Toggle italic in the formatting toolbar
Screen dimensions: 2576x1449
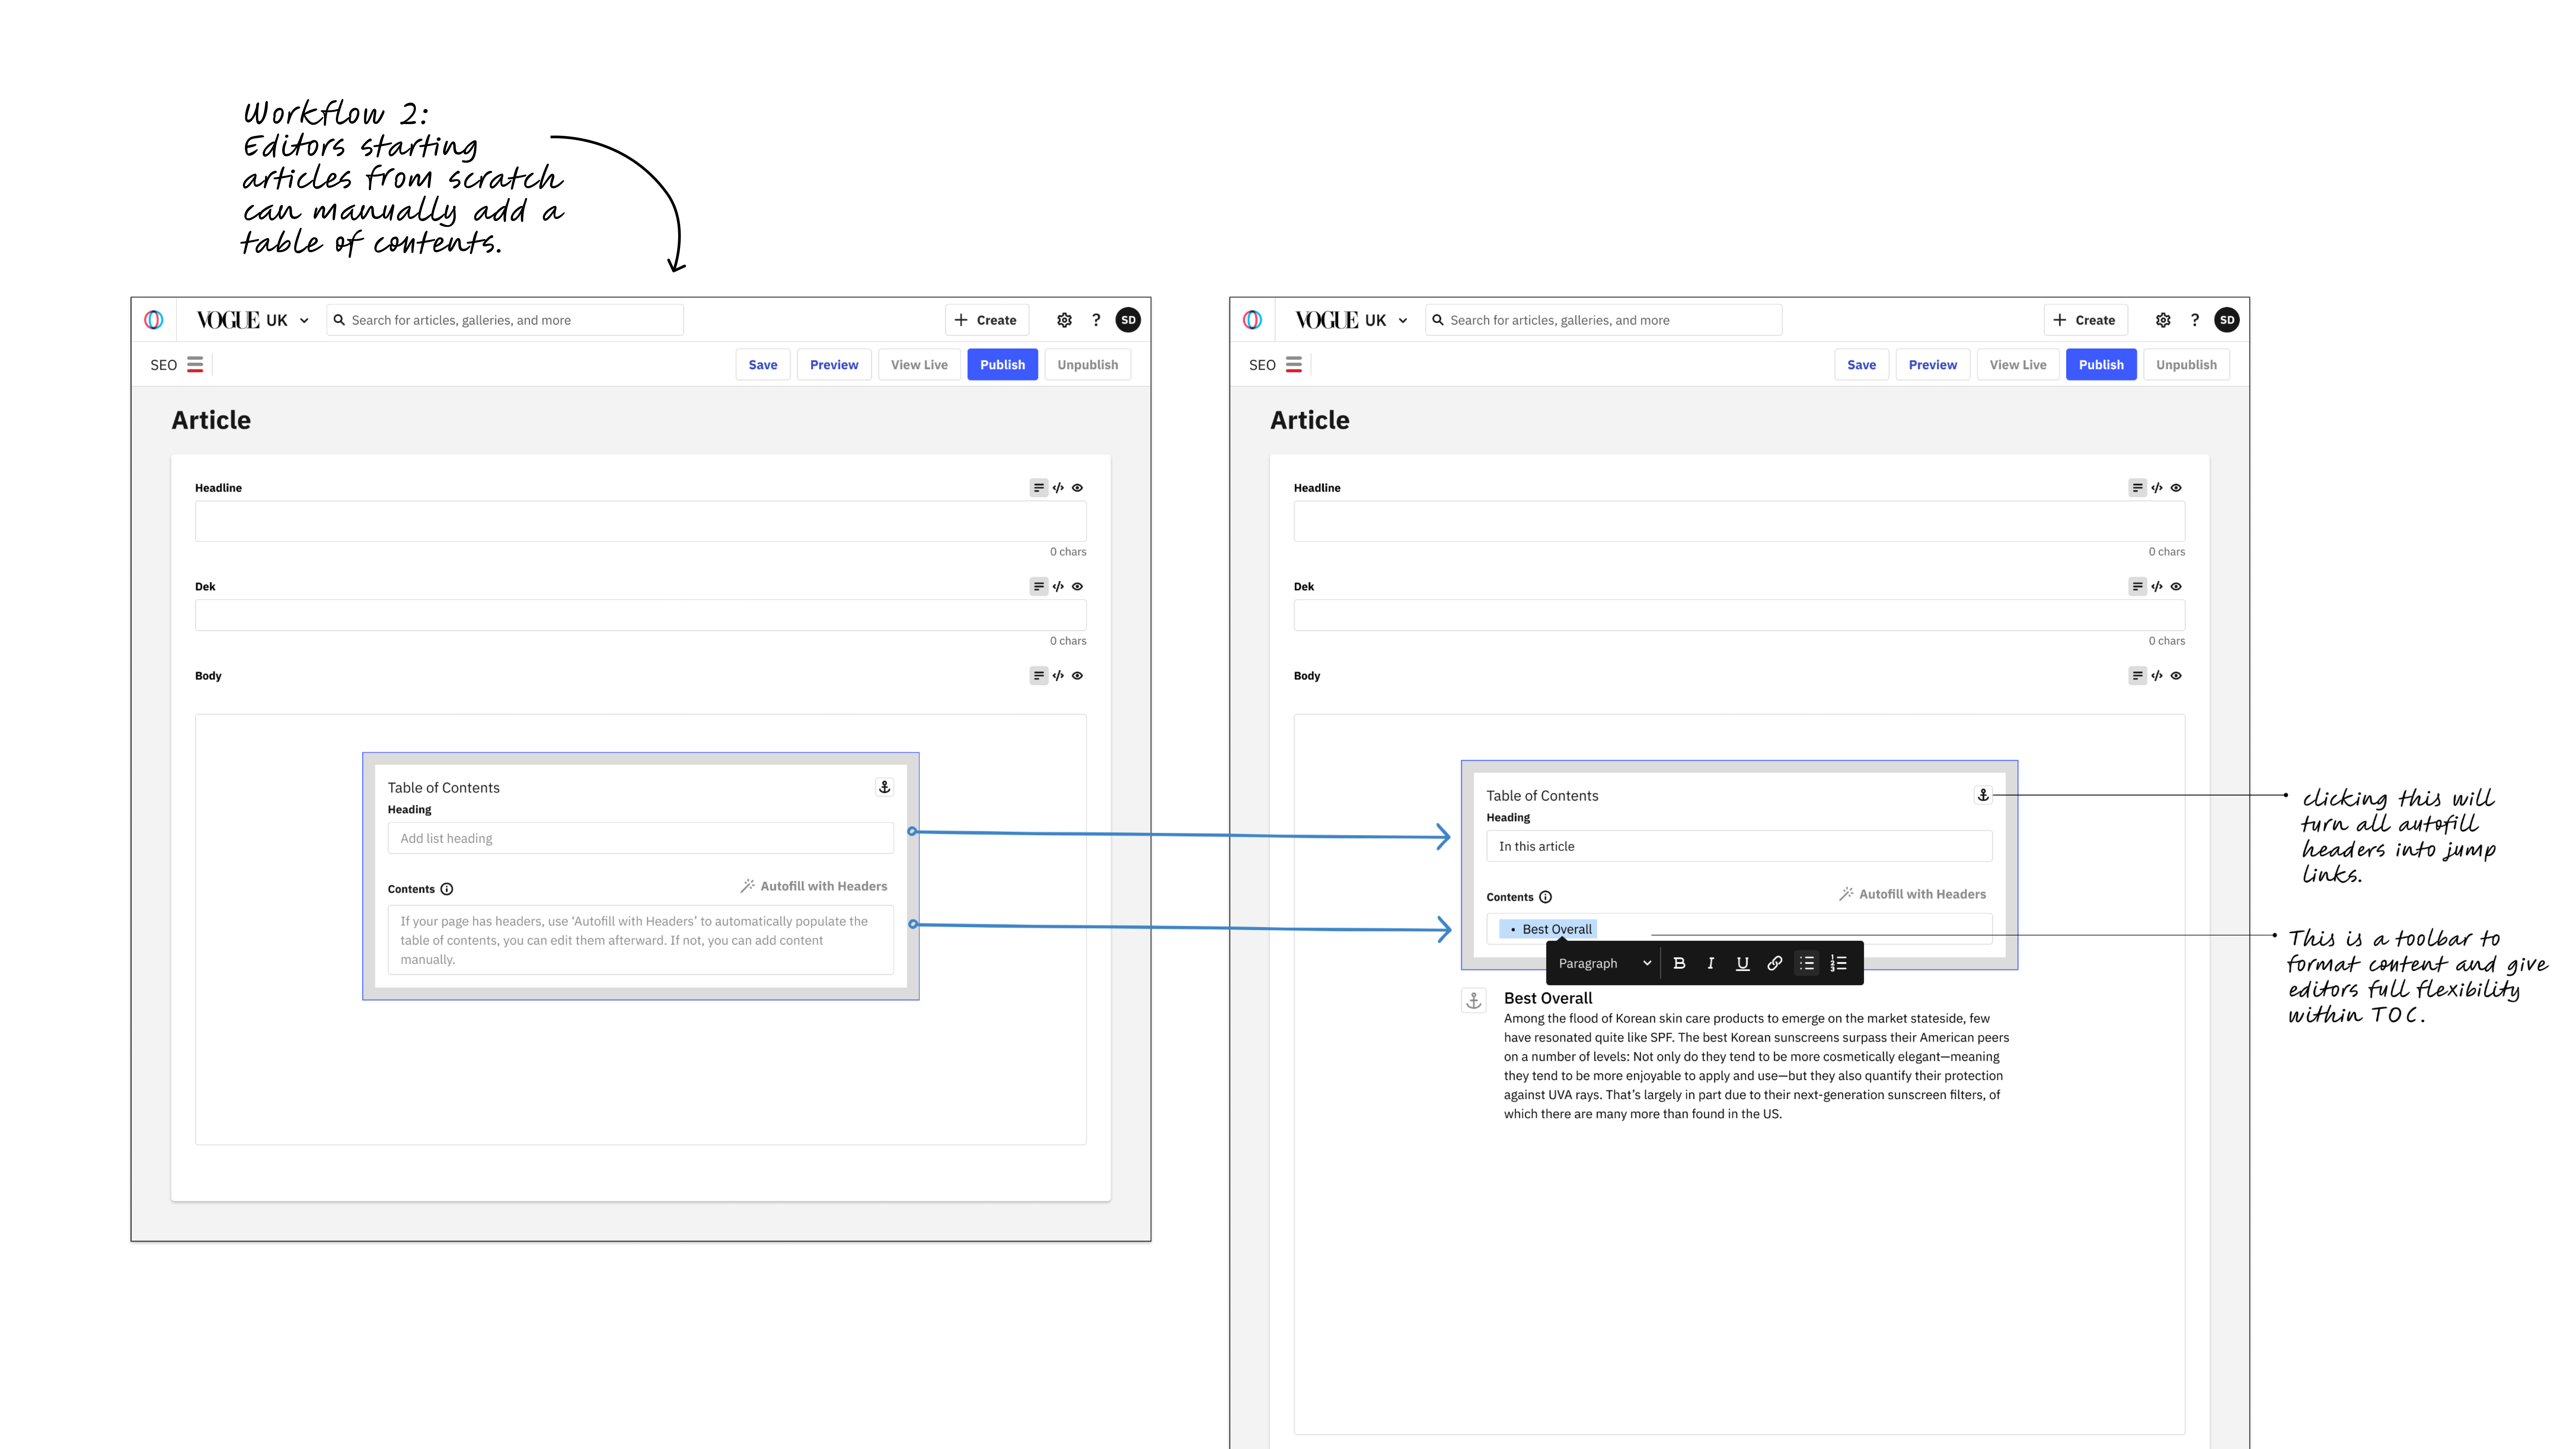click(x=1711, y=963)
